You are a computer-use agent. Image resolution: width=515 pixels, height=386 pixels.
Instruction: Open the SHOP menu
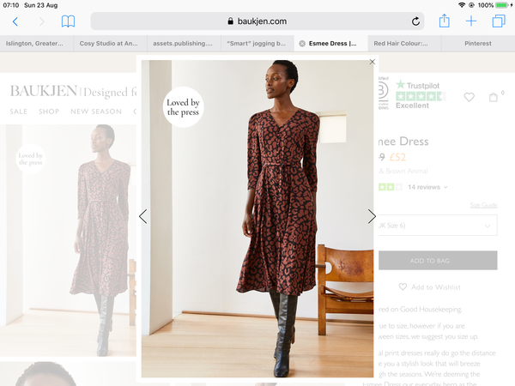(49, 112)
